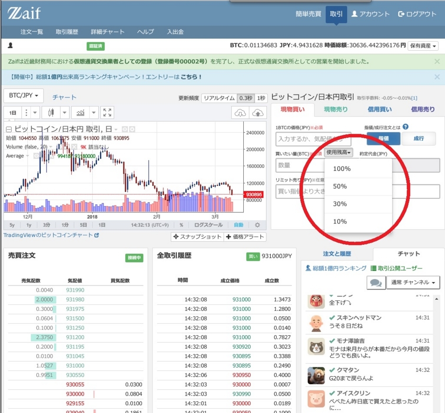The height and width of the screenshot is (413, 445).
Task: Click ask price 931980 in order book
Action: [x=75, y=300]
